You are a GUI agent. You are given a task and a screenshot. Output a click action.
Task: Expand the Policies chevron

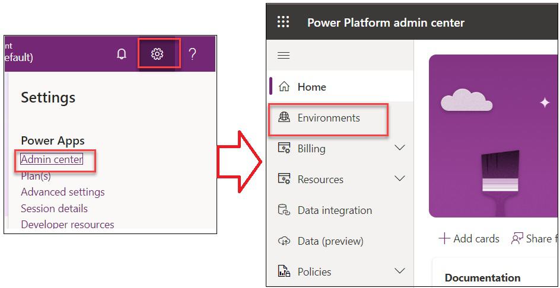400,271
